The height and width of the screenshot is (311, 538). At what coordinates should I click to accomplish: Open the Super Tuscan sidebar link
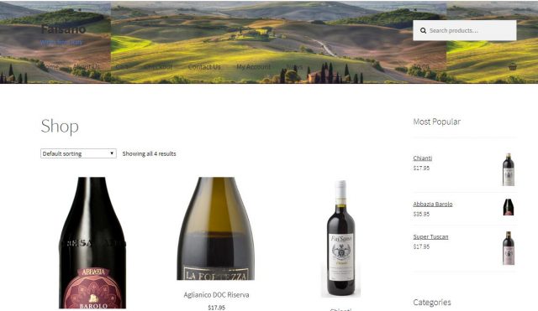click(x=430, y=236)
